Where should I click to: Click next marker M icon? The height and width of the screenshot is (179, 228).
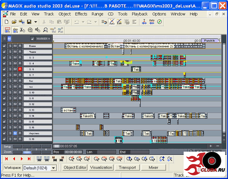pyautogui.click(x=62, y=159)
